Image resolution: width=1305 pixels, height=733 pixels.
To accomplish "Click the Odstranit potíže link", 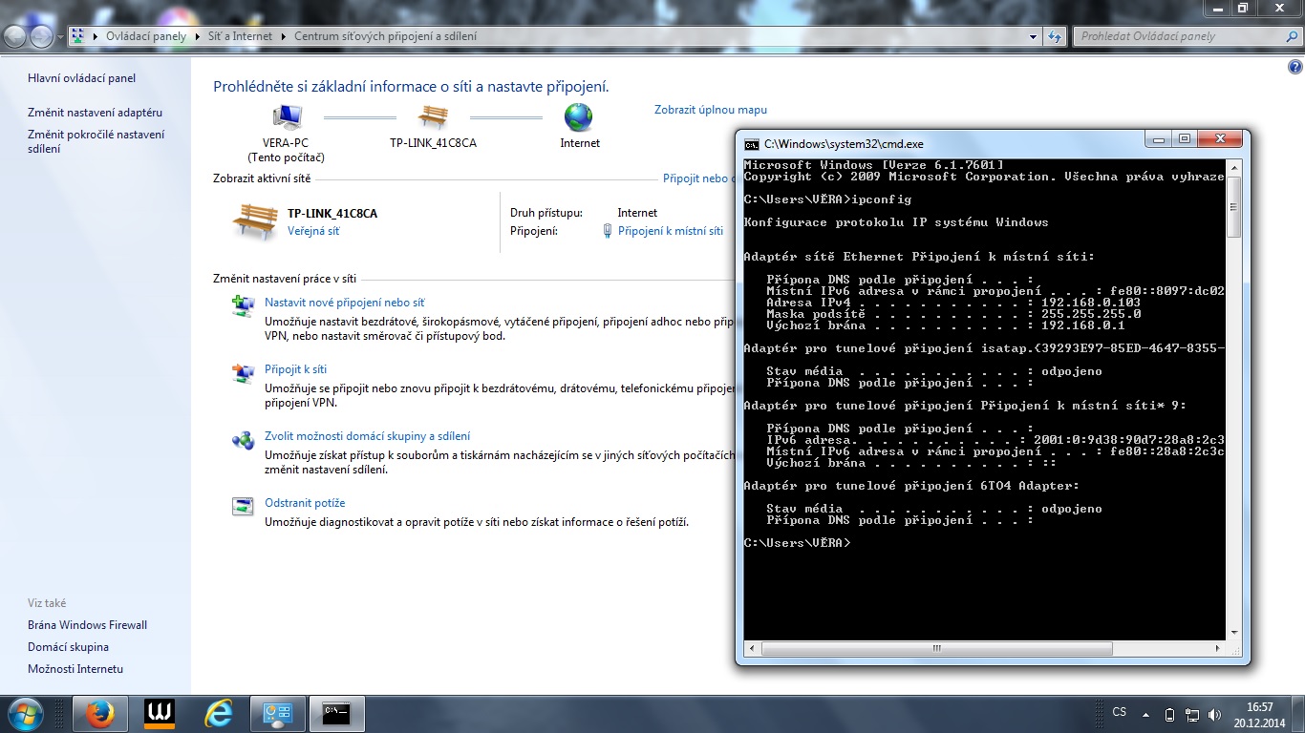I will click(x=305, y=503).
